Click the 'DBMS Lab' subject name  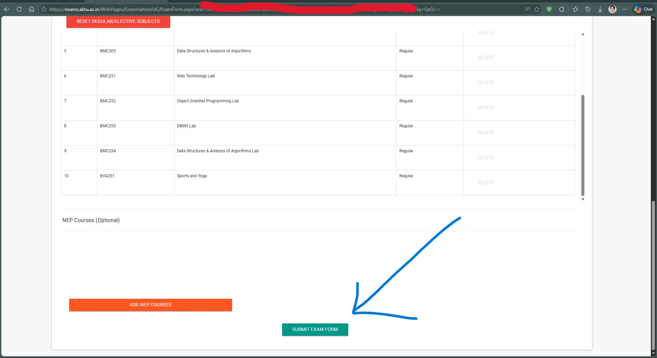coord(186,126)
